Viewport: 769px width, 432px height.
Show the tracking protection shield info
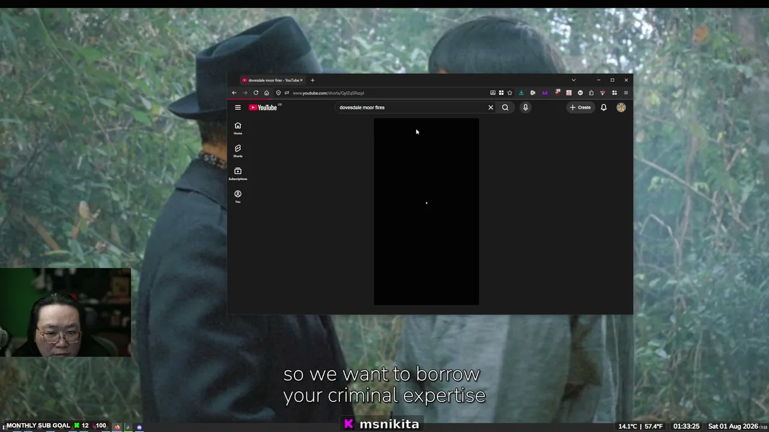coord(278,93)
